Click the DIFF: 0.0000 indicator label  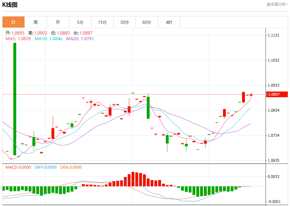click(46, 167)
